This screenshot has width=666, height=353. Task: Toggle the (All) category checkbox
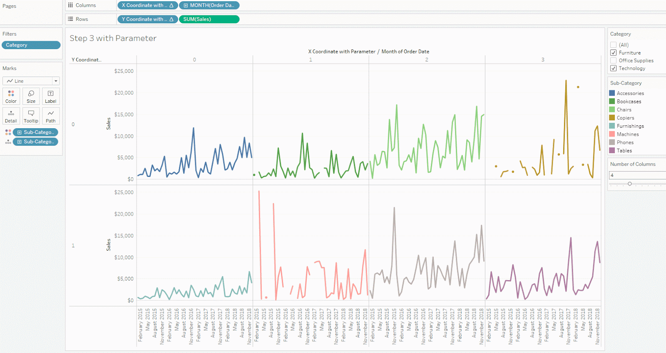613,45
